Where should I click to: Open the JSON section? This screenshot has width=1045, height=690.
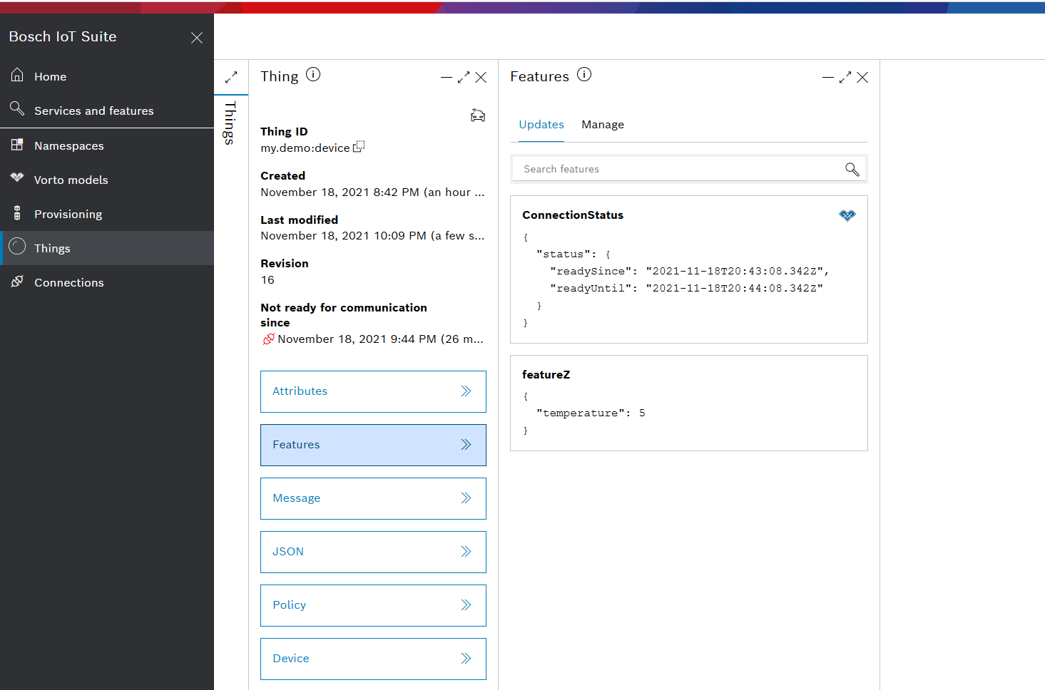pos(373,552)
